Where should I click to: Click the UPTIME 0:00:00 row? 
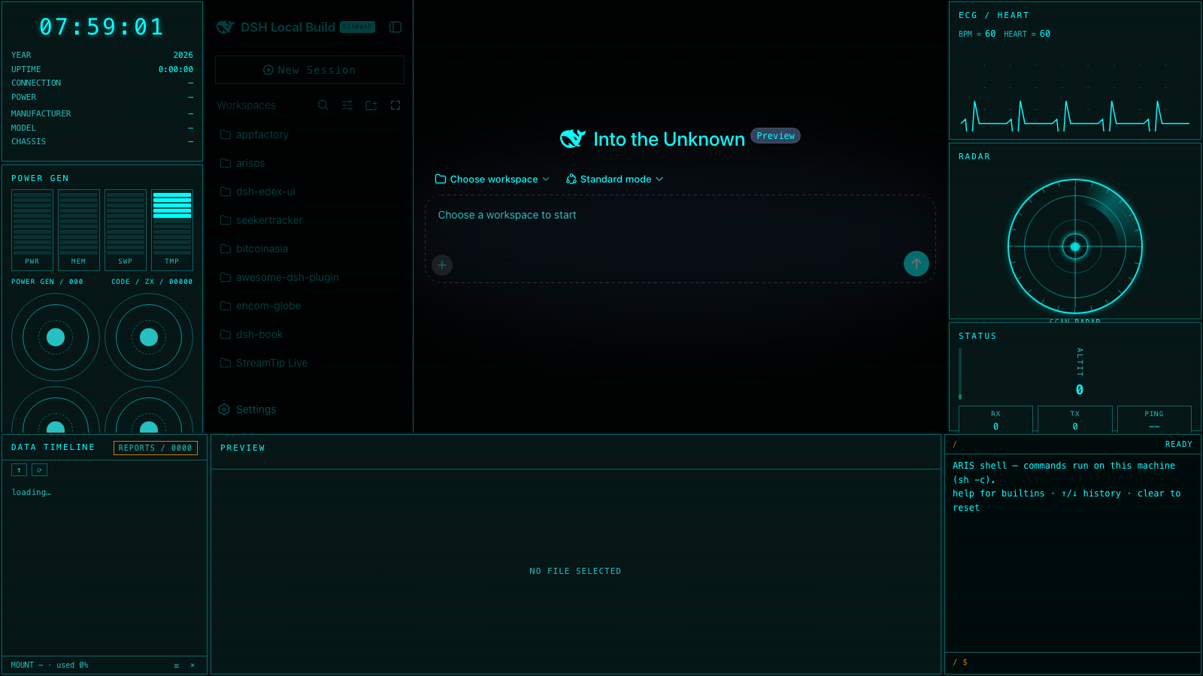pos(102,69)
